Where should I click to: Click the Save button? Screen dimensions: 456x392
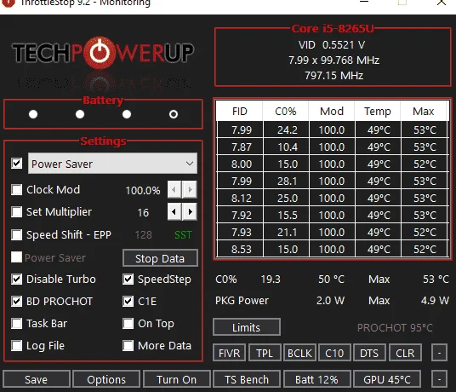tap(37, 379)
